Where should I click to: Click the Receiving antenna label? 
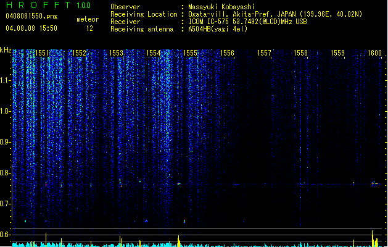142,29
